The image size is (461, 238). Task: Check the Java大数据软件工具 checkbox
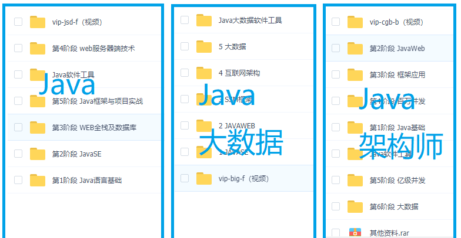click(x=185, y=20)
